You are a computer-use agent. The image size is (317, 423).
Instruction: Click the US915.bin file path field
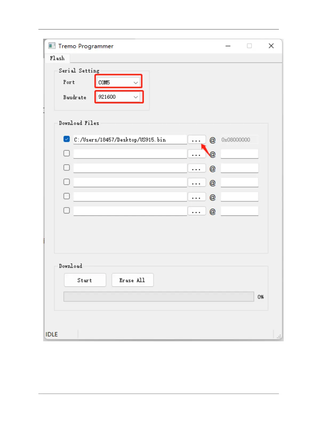[x=130, y=140]
